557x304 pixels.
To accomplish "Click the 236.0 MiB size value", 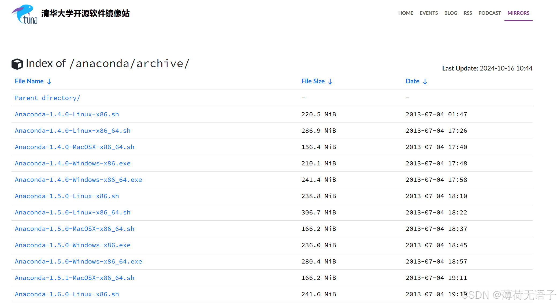I will (319, 245).
